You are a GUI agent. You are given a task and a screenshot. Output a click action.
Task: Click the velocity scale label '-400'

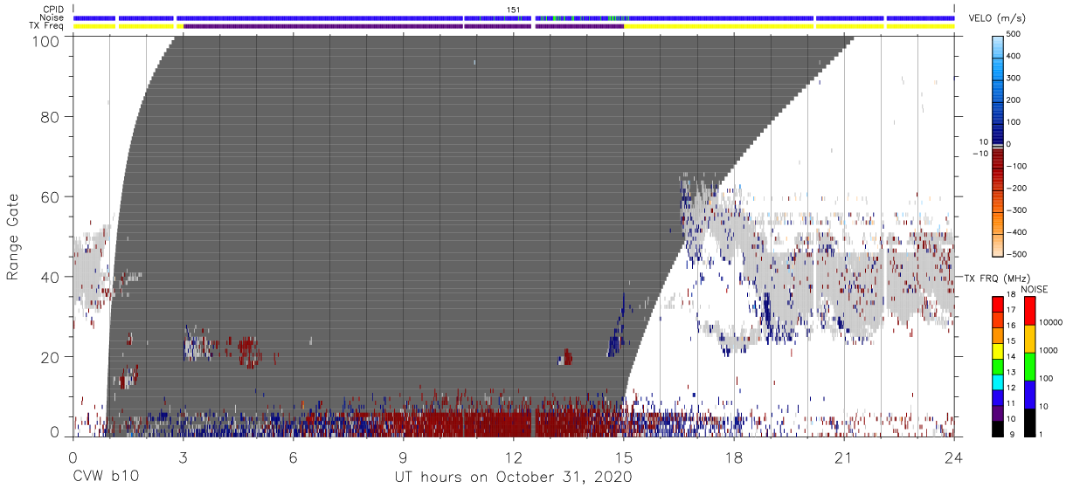click(x=1018, y=232)
